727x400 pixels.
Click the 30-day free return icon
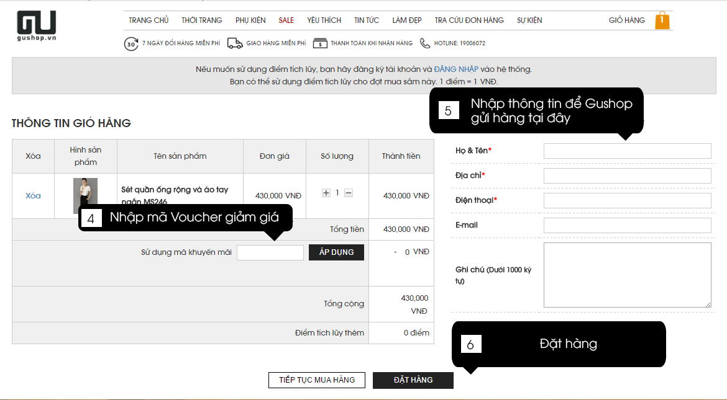pyautogui.click(x=131, y=43)
